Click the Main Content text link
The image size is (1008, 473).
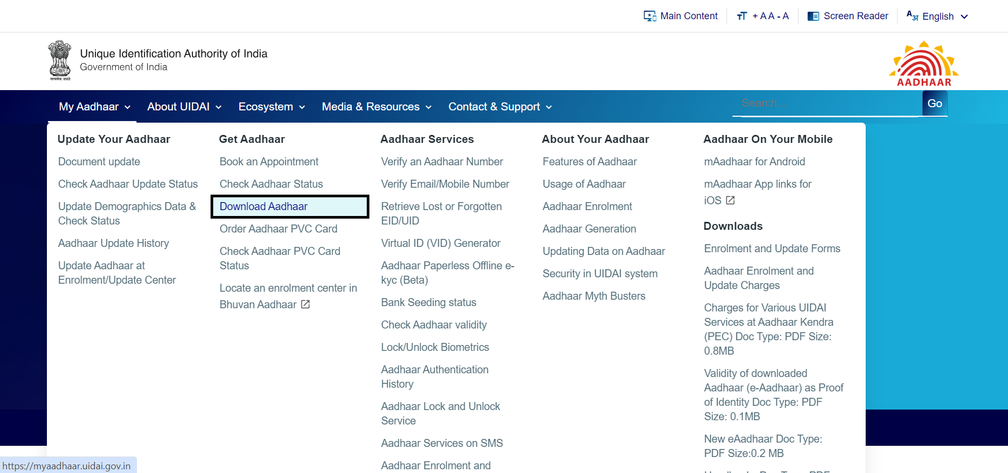point(689,16)
